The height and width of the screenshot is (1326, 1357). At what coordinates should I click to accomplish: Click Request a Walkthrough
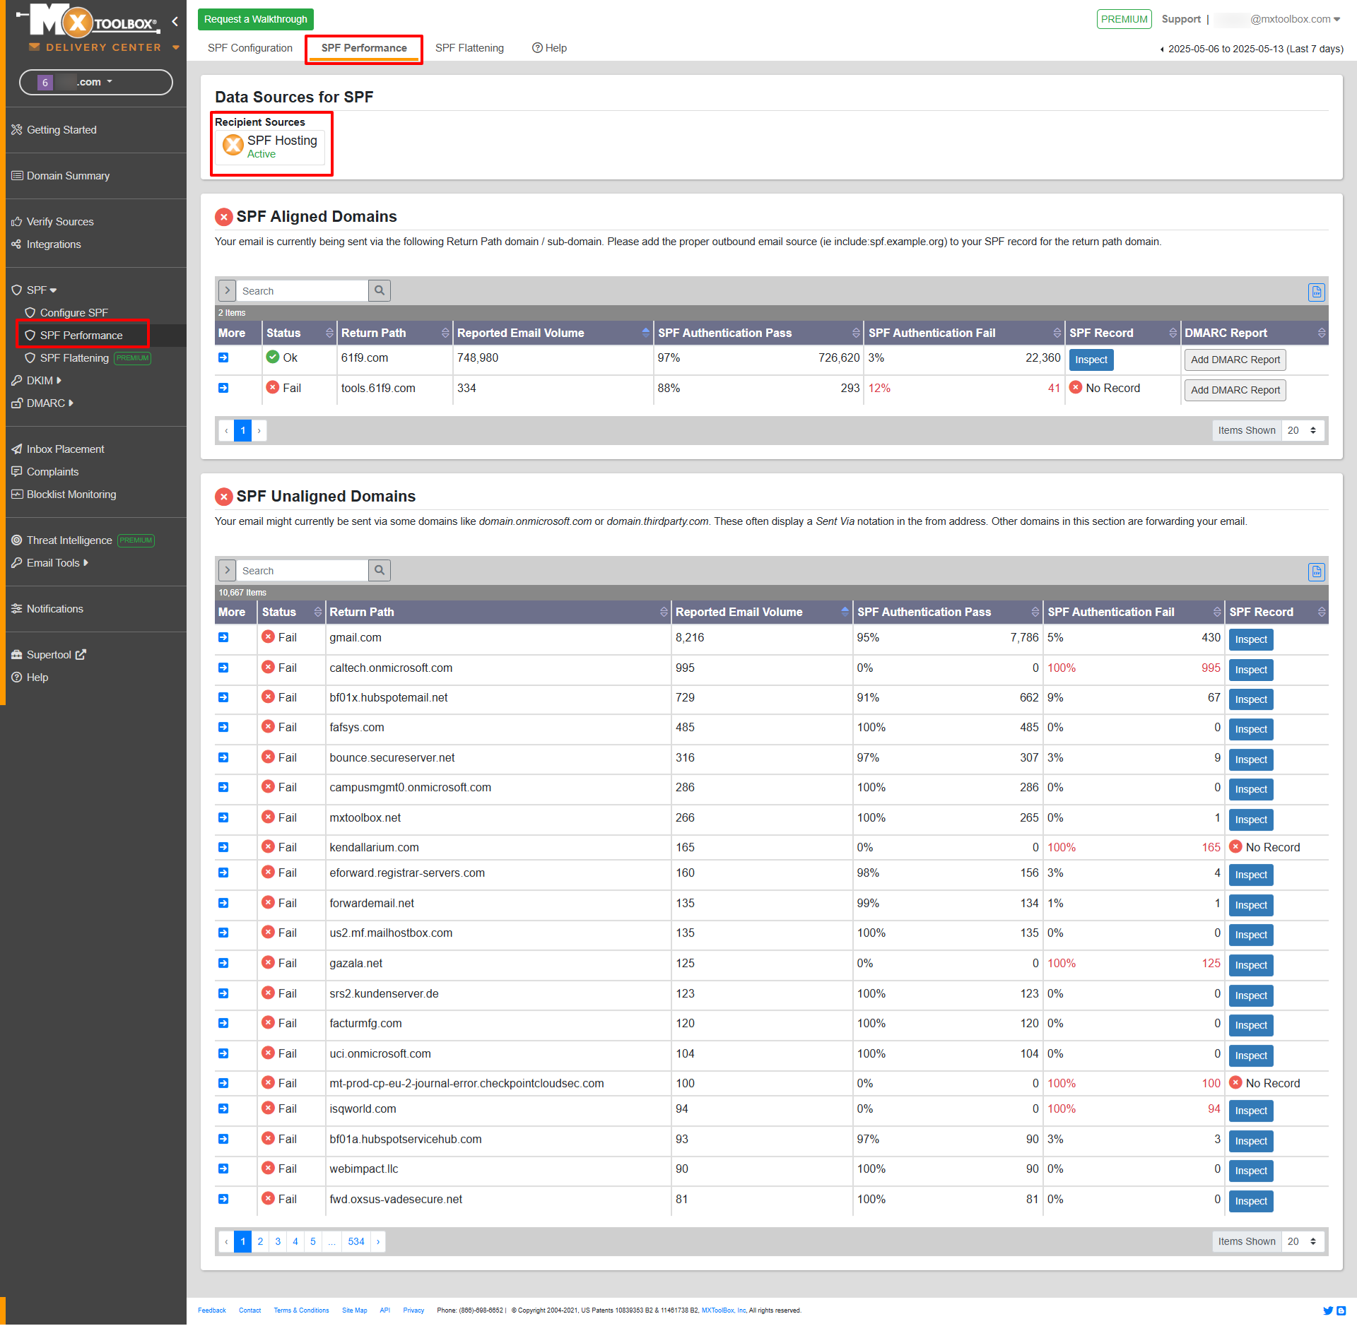(x=255, y=19)
